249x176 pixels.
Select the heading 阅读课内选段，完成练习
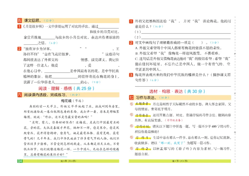click(x=46, y=95)
